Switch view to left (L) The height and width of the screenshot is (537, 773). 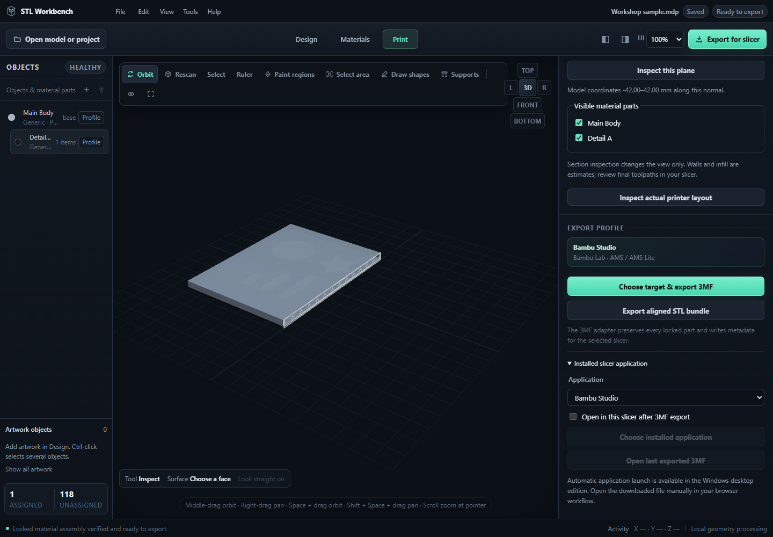(x=511, y=88)
